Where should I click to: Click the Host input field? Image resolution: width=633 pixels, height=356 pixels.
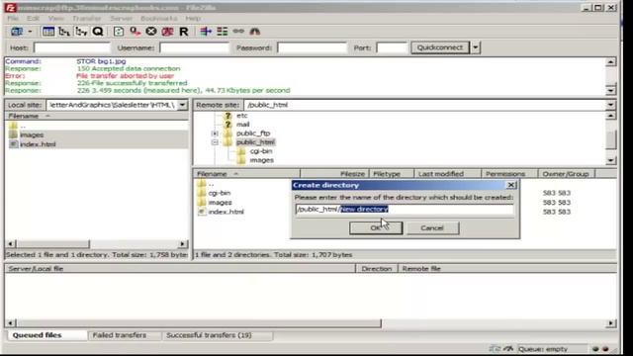[72, 47]
